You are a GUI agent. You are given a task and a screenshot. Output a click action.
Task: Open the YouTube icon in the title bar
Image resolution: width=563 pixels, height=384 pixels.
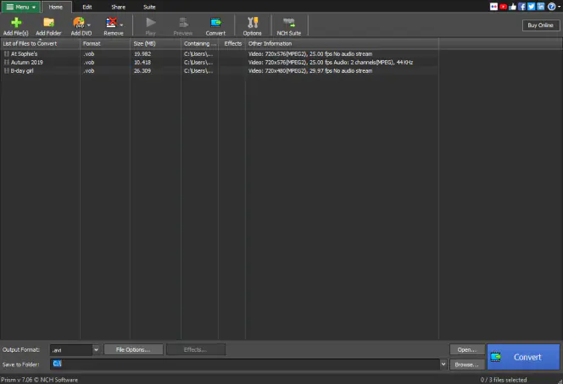503,7
